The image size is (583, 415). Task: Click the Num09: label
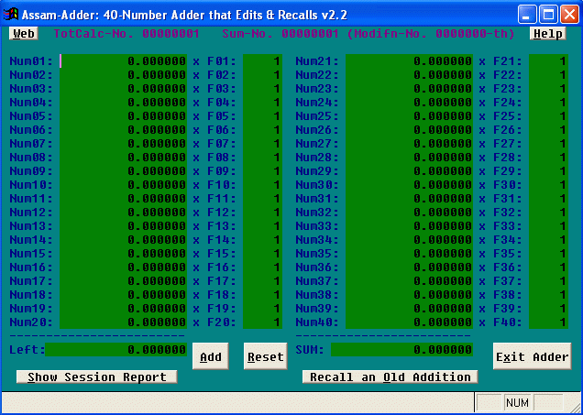31,171
